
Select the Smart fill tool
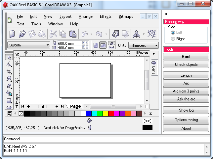pos(9,93)
